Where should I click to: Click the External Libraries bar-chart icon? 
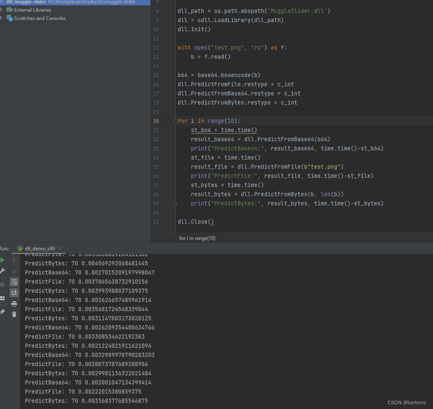pos(10,10)
